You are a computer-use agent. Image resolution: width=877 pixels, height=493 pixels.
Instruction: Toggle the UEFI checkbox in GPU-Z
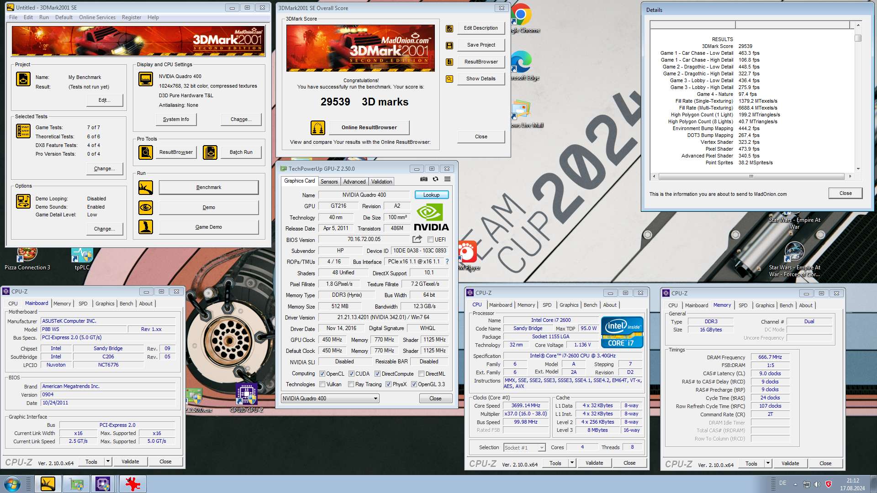[x=430, y=240]
